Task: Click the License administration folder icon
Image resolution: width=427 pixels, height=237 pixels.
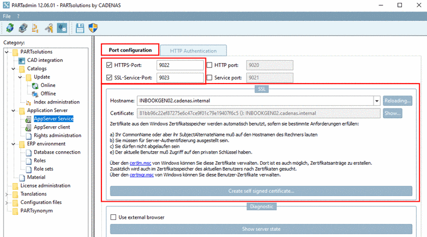Action: [x=15, y=186]
